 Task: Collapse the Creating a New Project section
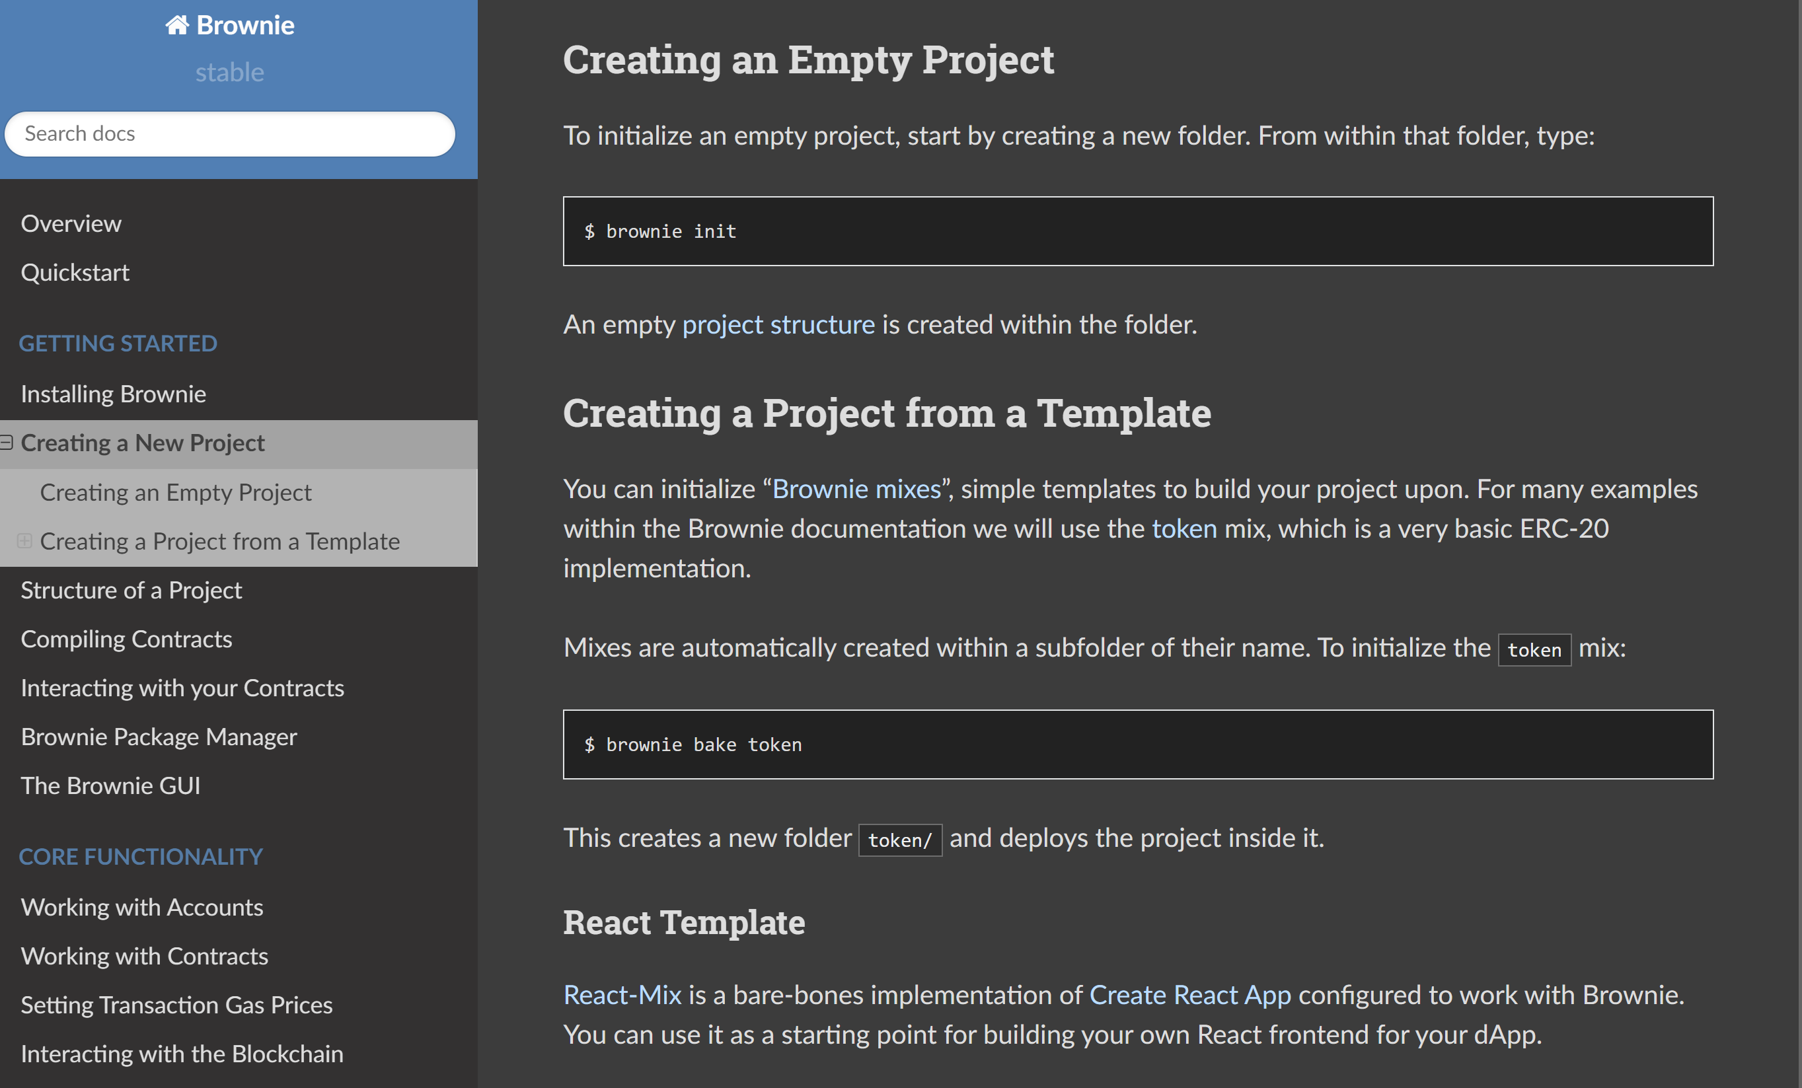tap(7, 443)
